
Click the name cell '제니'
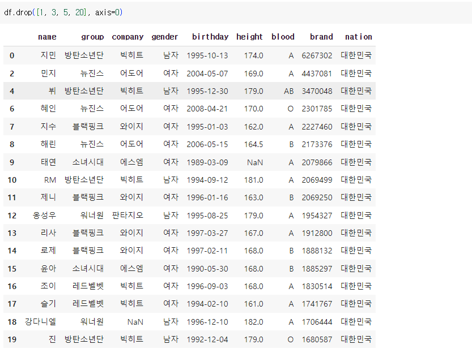coord(48,197)
